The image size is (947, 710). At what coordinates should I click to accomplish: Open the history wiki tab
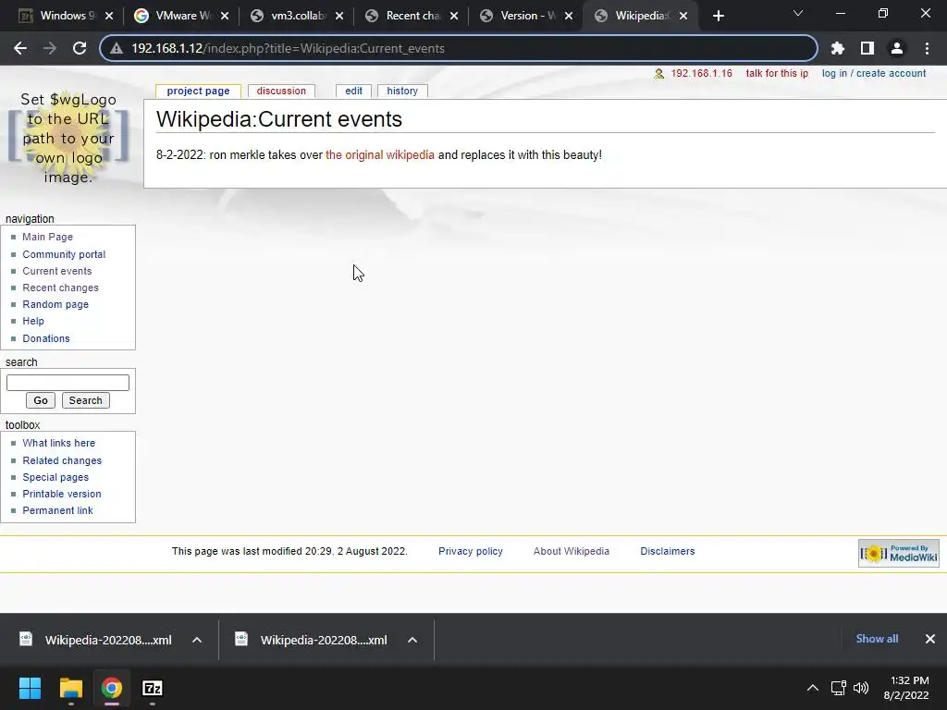click(402, 92)
